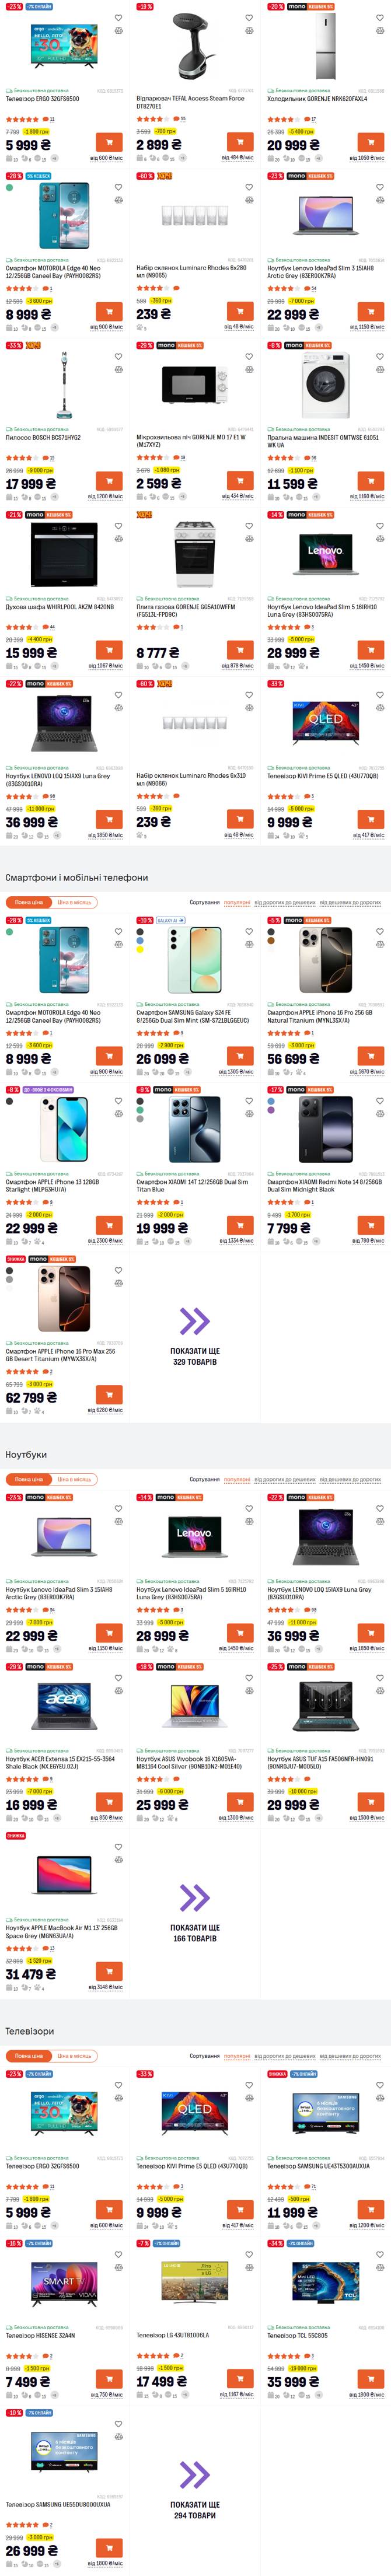Viewport: 391px width, 2576px height.
Task: Add Samsung Galaxy S24 FE to cart
Action: [x=240, y=1056]
